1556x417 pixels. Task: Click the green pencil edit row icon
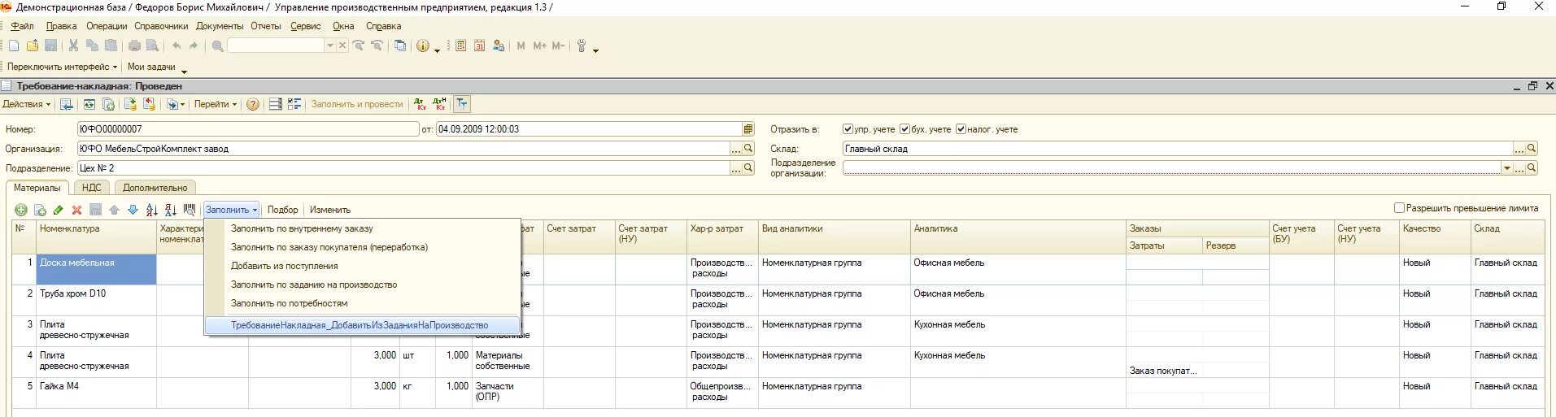(x=58, y=210)
